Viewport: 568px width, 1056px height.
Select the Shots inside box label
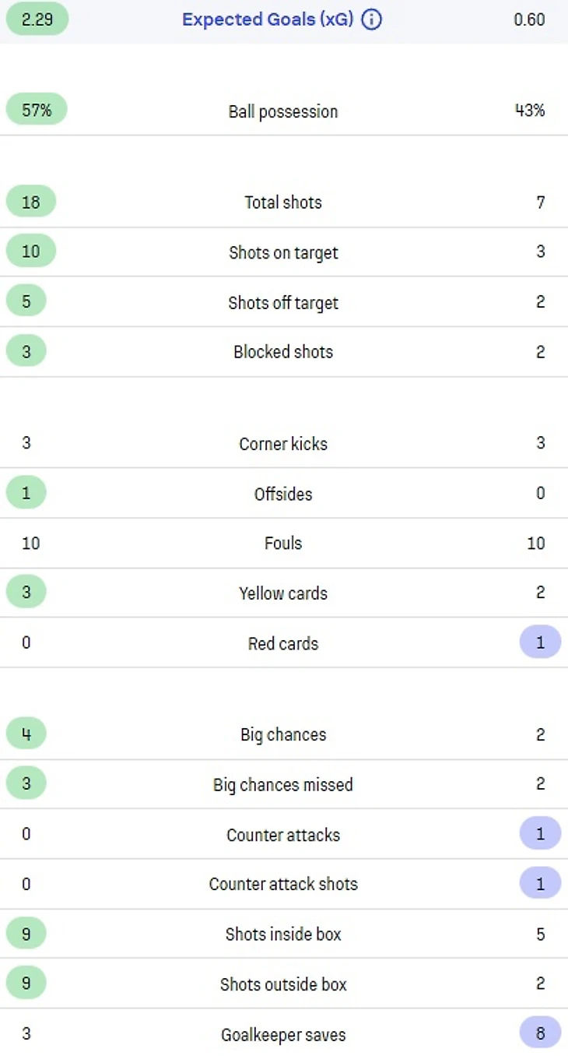pos(283,934)
